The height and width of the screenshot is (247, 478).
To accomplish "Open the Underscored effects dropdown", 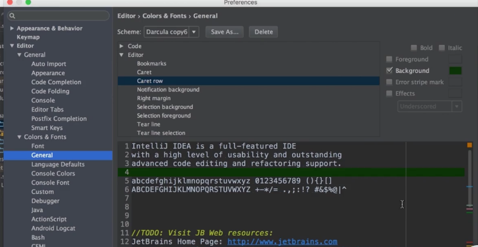I will coord(430,106).
